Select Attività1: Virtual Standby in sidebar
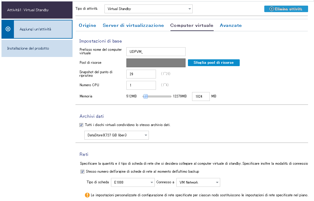Screen dimensions: 314x201 36,10
